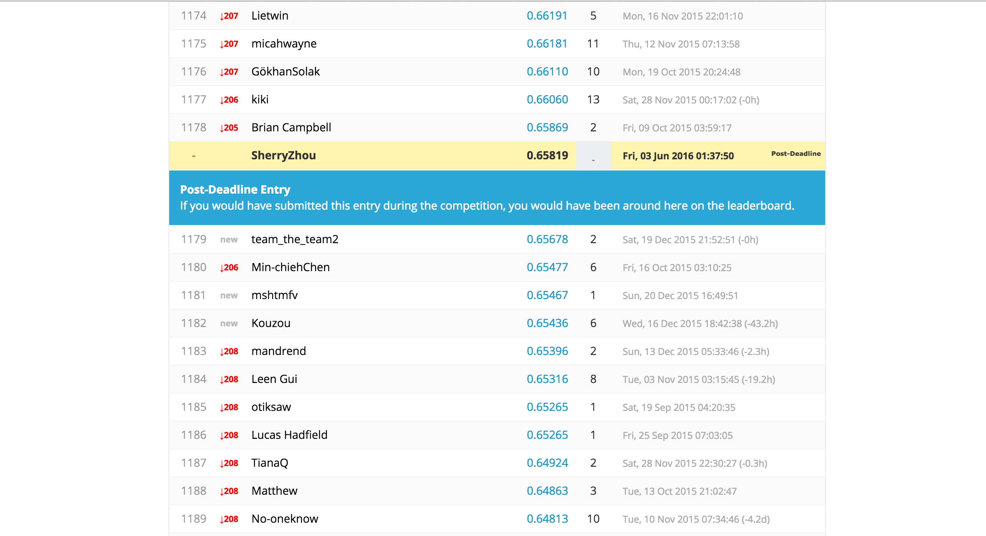This screenshot has height=536, width=986.
Task: Click the ↓208 rank change for Matthew
Action: pyautogui.click(x=229, y=491)
